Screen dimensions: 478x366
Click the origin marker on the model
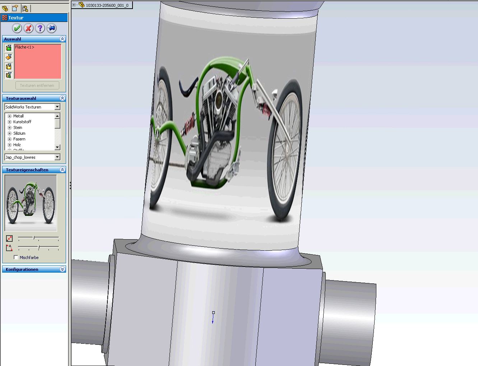[x=213, y=313]
